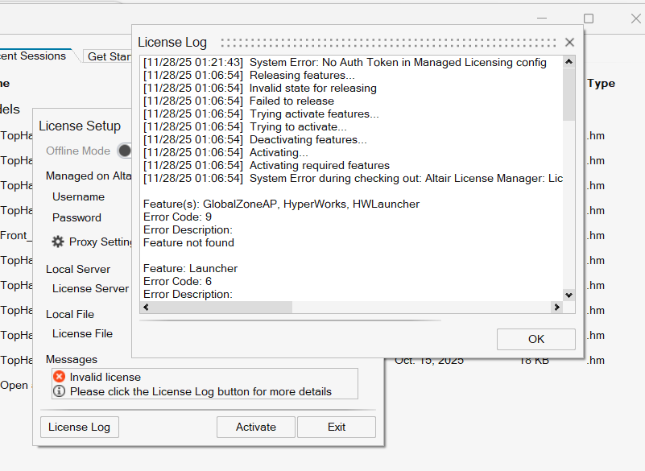The height and width of the screenshot is (471, 645).
Task: Click the License Log dialog title bar grip
Action: click(388, 43)
